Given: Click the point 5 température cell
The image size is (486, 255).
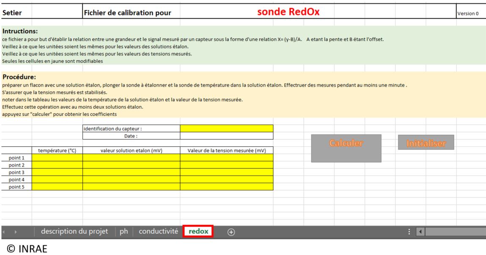Looking at the screenshot, I should pyautogui.click(x=57, y=186).
